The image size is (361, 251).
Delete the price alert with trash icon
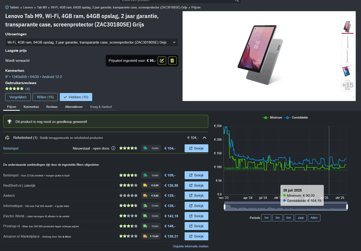172,61
